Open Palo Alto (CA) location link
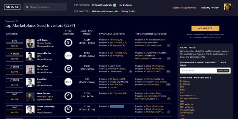238x119 pixels. (x=116, y=40)
